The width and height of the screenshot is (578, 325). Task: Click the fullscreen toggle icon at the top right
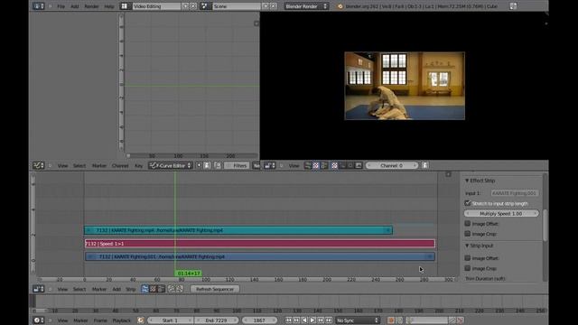pos(513,6)
